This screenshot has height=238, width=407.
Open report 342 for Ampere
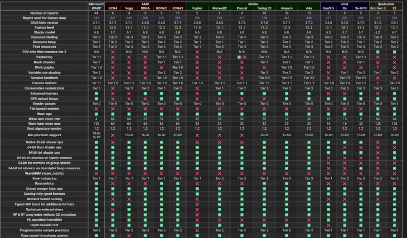(x=287, y=18)
